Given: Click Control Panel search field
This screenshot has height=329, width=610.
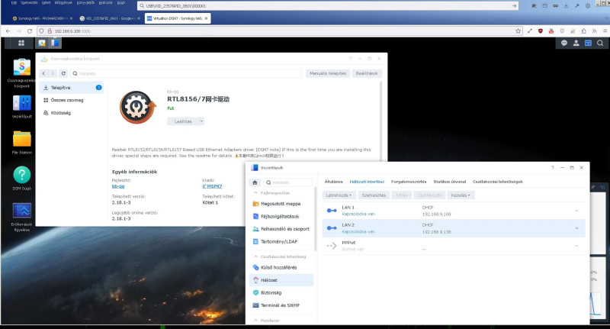Looking at the screenshot, I should [288, 182].
